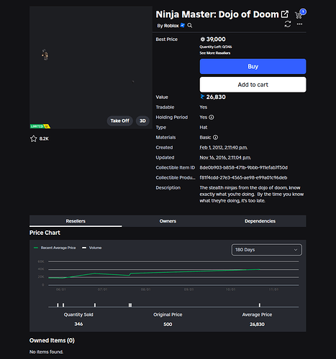Click the Holding Period info icon

pos(212,117)
